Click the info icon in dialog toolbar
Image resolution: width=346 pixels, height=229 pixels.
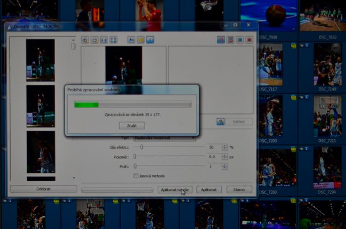click(x=150, y=40)
